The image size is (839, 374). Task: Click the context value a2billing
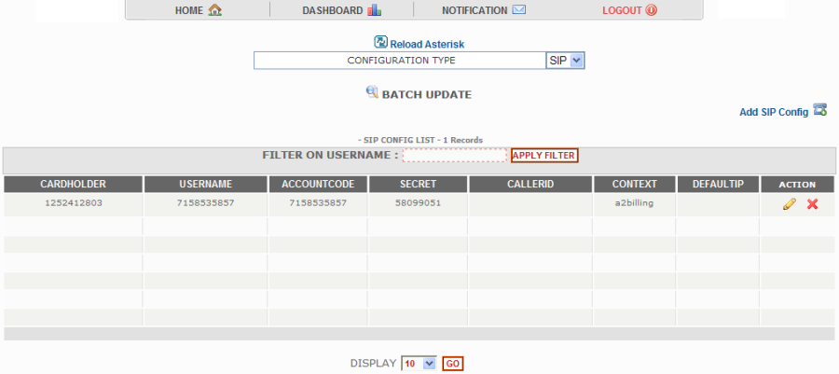pyautogui.click(x=634, y=203)
